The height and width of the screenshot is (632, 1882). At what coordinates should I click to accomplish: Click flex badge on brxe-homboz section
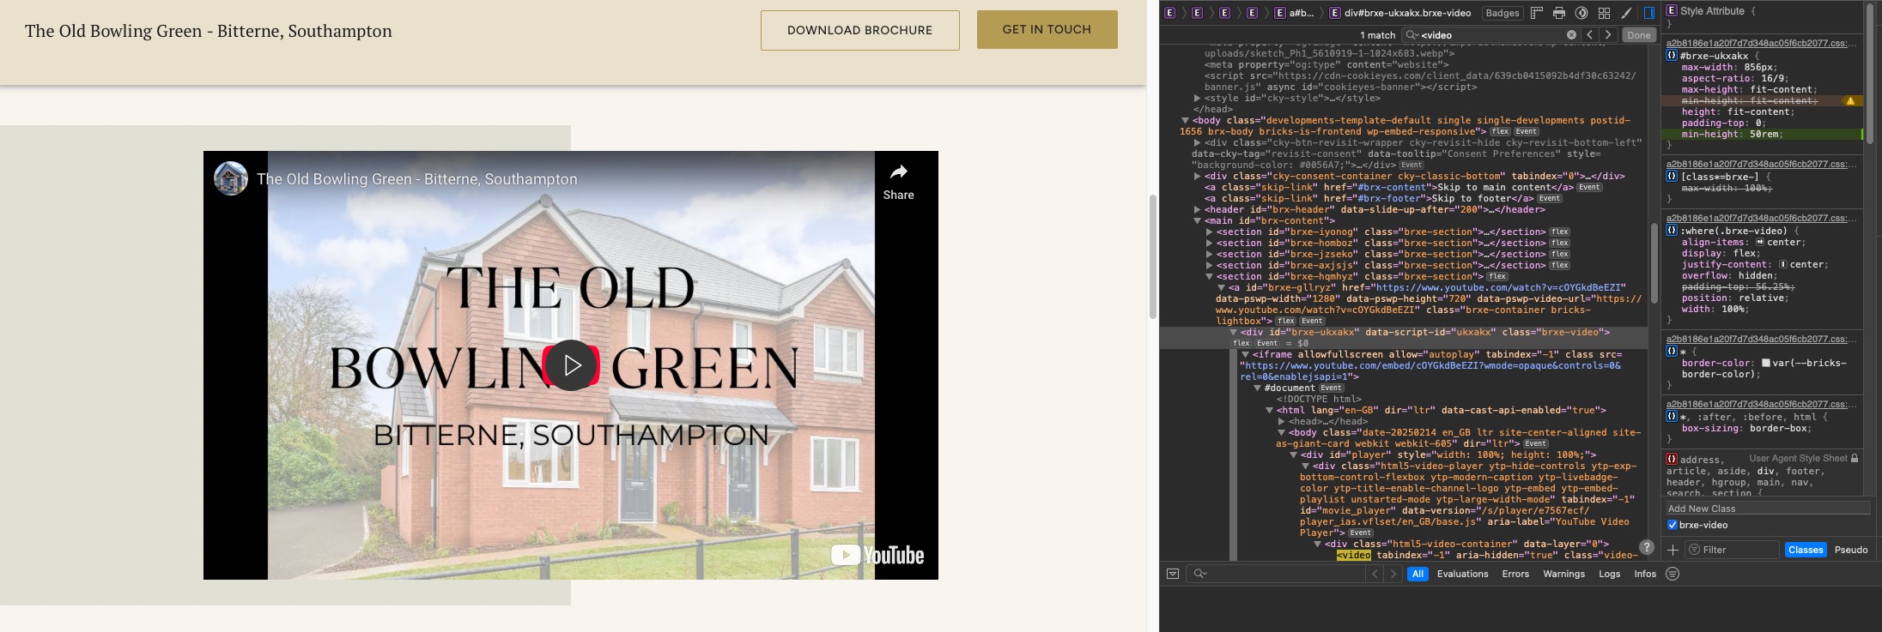click(1560, 244)
